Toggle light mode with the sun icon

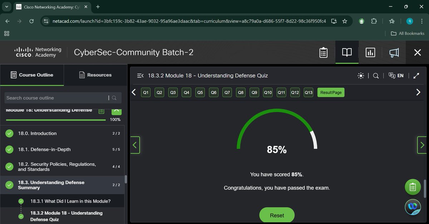tap(361, 76)
